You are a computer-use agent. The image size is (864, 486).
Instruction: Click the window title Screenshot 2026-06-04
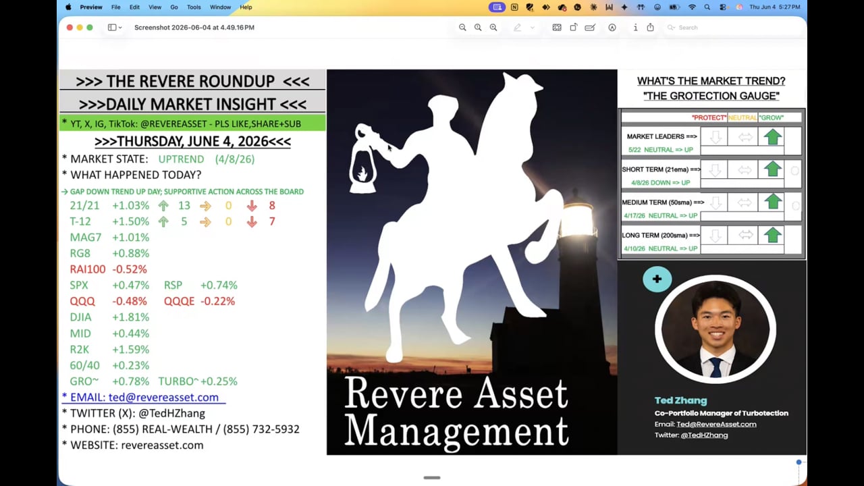(194, 28)
